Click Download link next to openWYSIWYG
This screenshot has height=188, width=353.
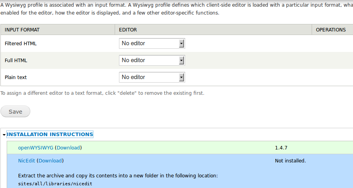(x=68, y=147)
